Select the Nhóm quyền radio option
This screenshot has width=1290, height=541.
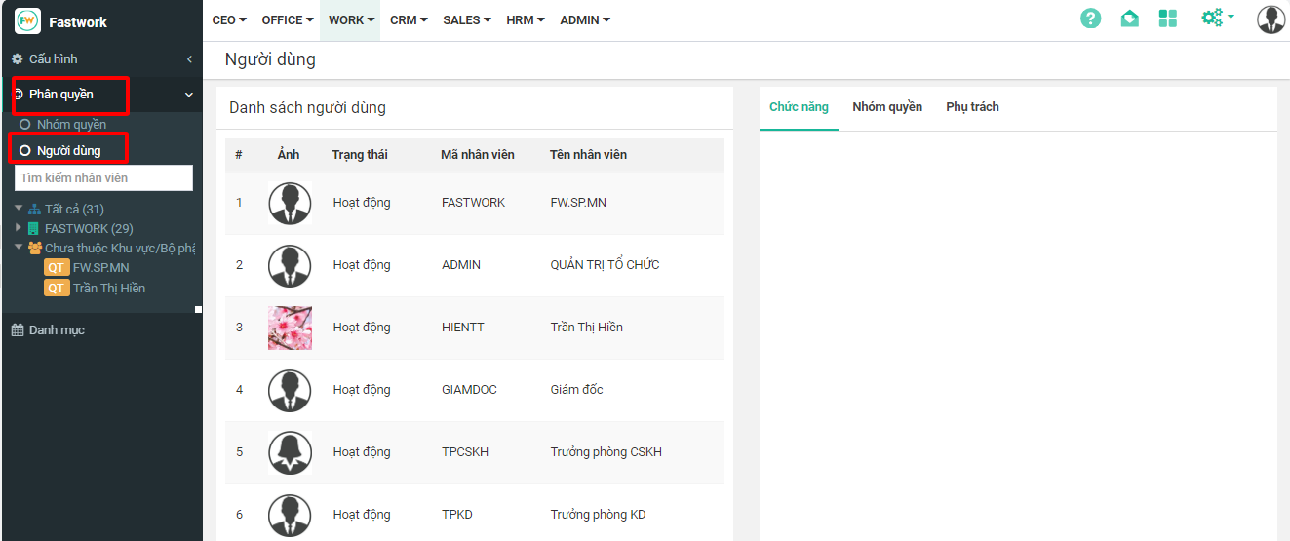[25, 125]
